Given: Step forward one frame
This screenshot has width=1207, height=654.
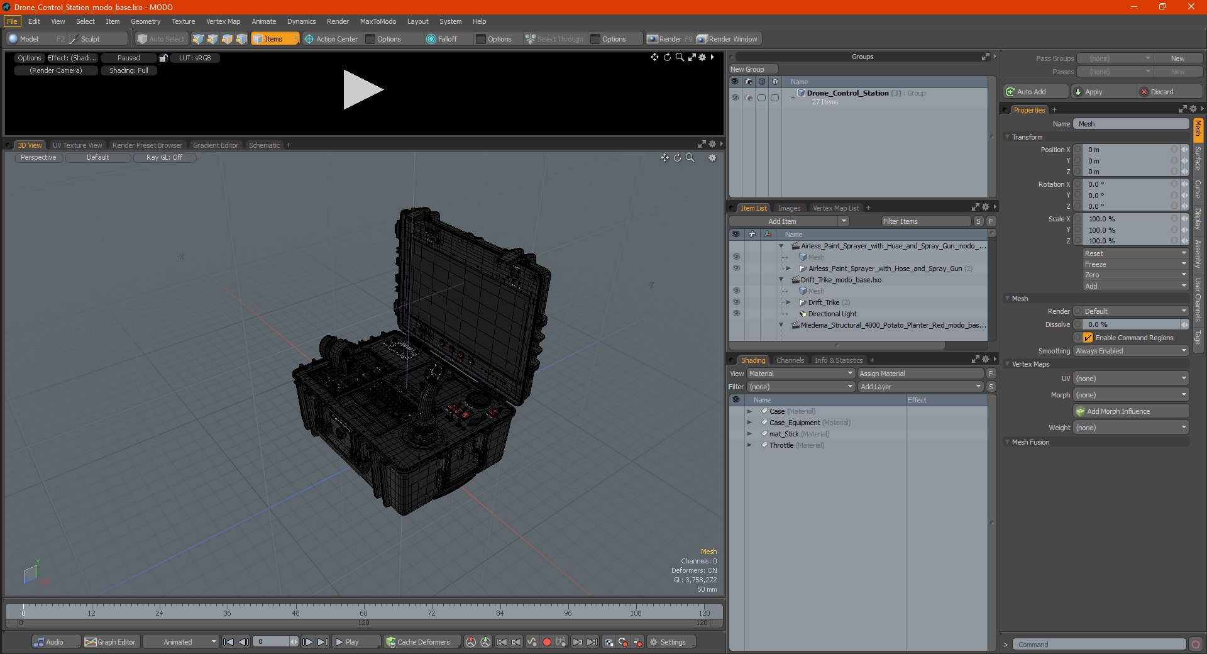Looking at the screenshot, I should tap(307, 642).
